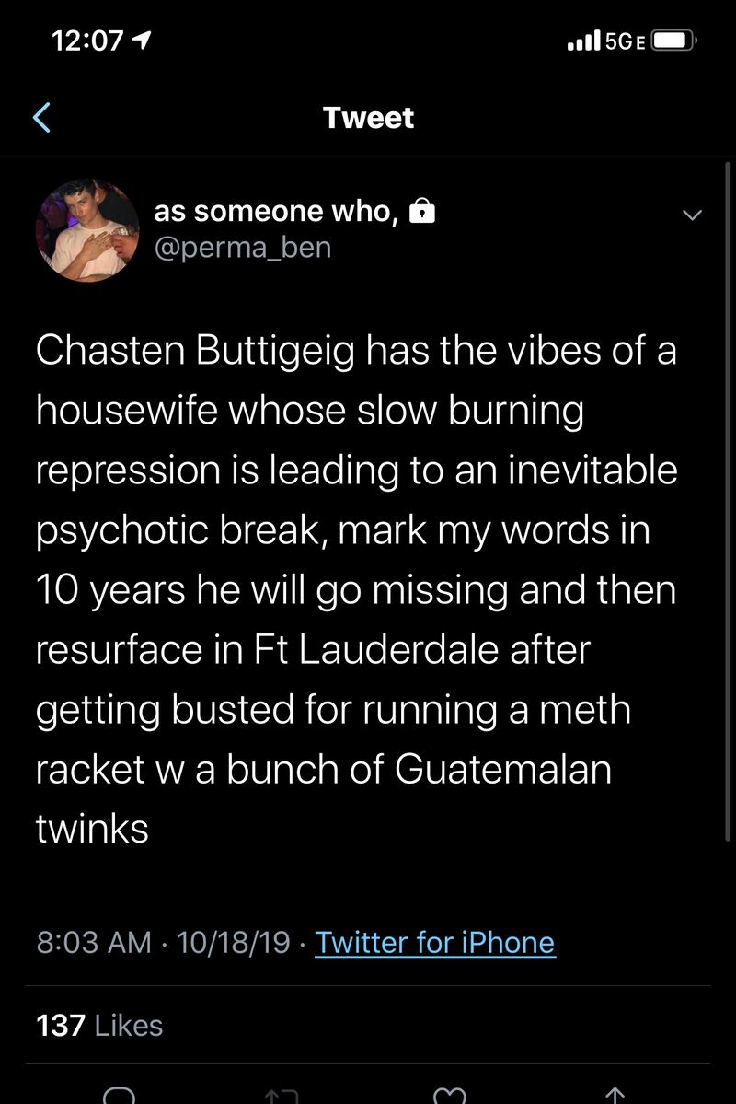Tap the back arrow to previous screen
The width and height of the screenshot is (736, 1104).
click(x=40, y=118)
